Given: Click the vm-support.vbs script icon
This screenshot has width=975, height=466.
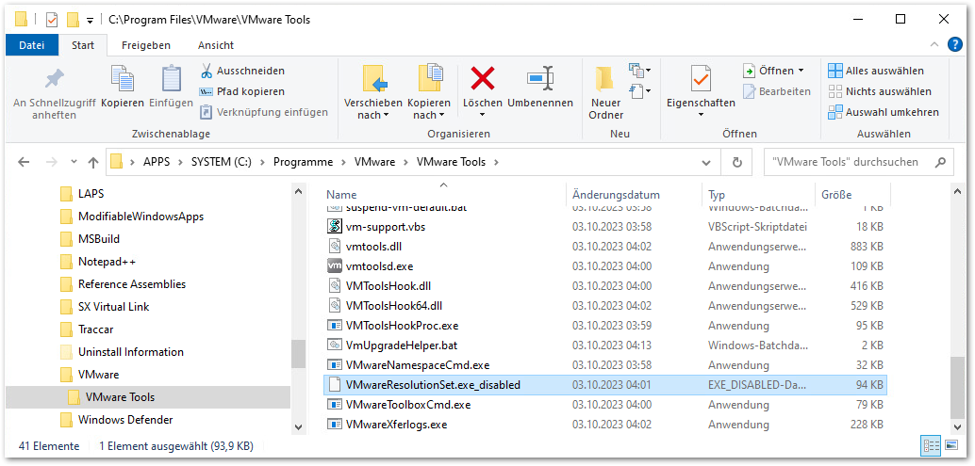Looking at the screenshot, I should pos(335,227).
